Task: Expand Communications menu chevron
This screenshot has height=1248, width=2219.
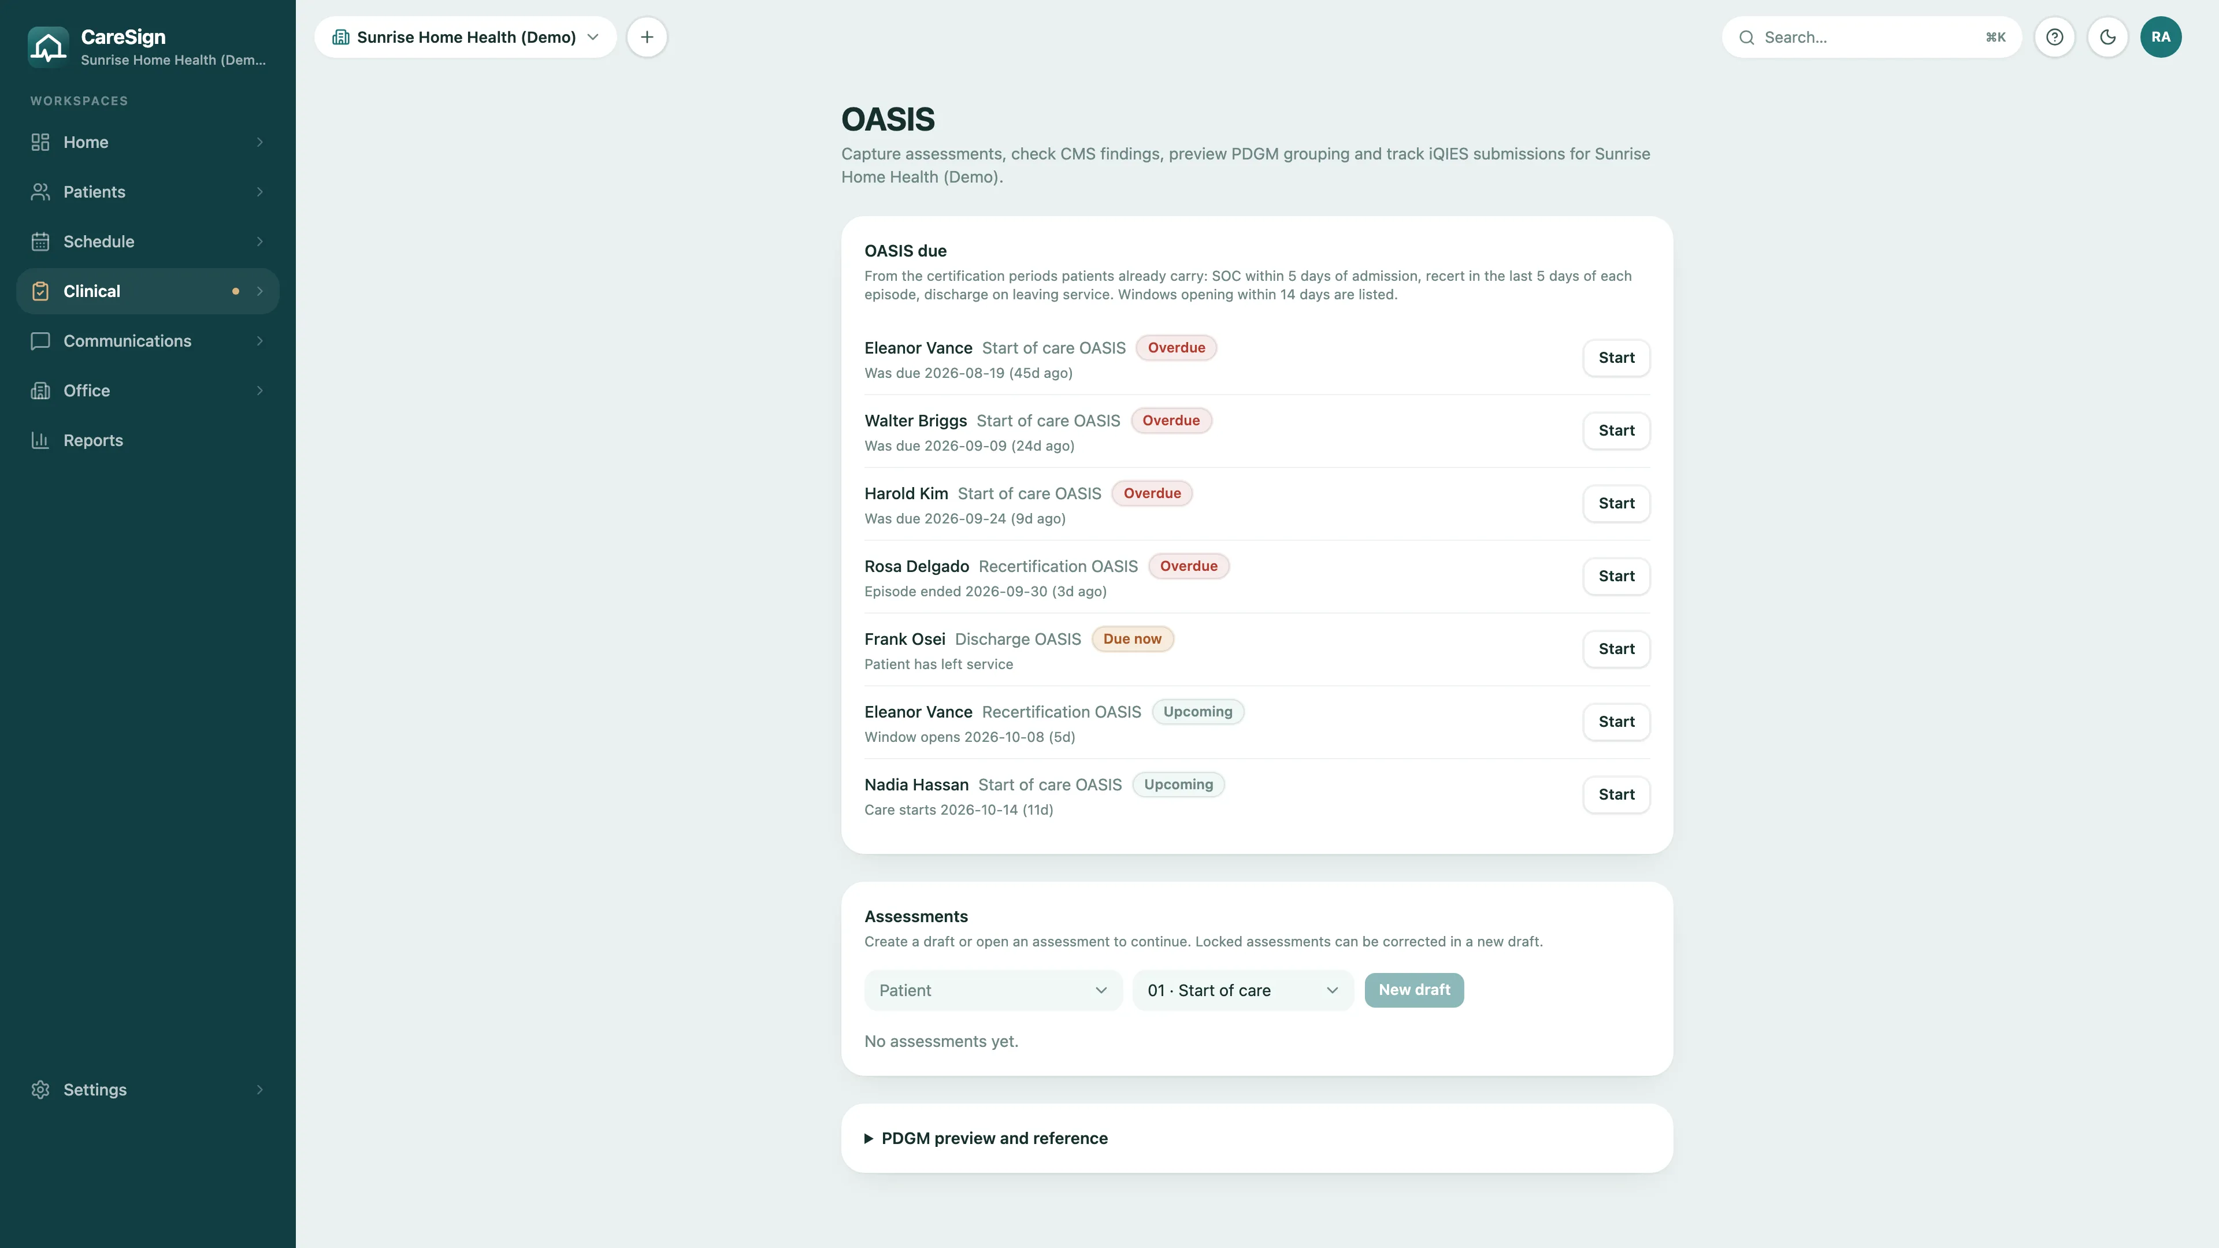Action: pos(259,341)
